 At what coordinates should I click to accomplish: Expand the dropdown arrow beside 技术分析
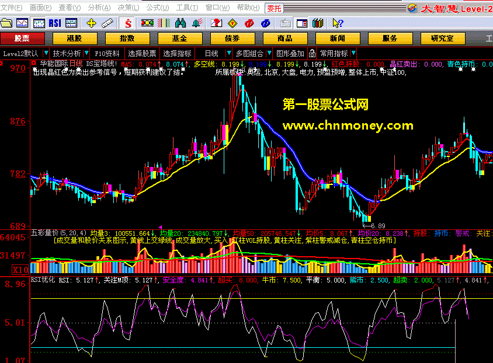coord(86,53)
